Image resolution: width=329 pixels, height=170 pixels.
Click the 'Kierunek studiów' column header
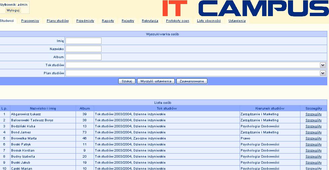(270, 108)
